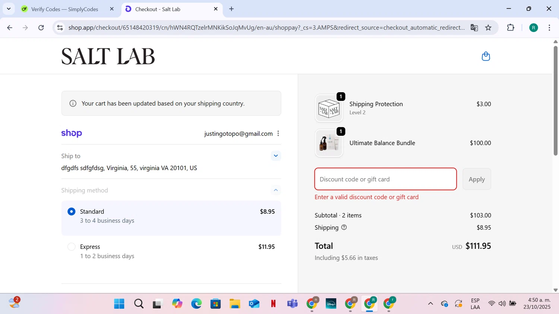This screenshot has width=559, height=314.
Task: Open the Chrome profile avatar R
Action: (x=534, y=28)
